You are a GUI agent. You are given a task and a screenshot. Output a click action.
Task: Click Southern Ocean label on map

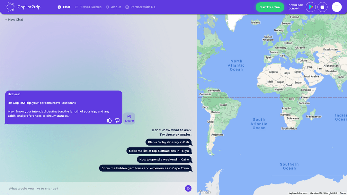pos(289,166)
